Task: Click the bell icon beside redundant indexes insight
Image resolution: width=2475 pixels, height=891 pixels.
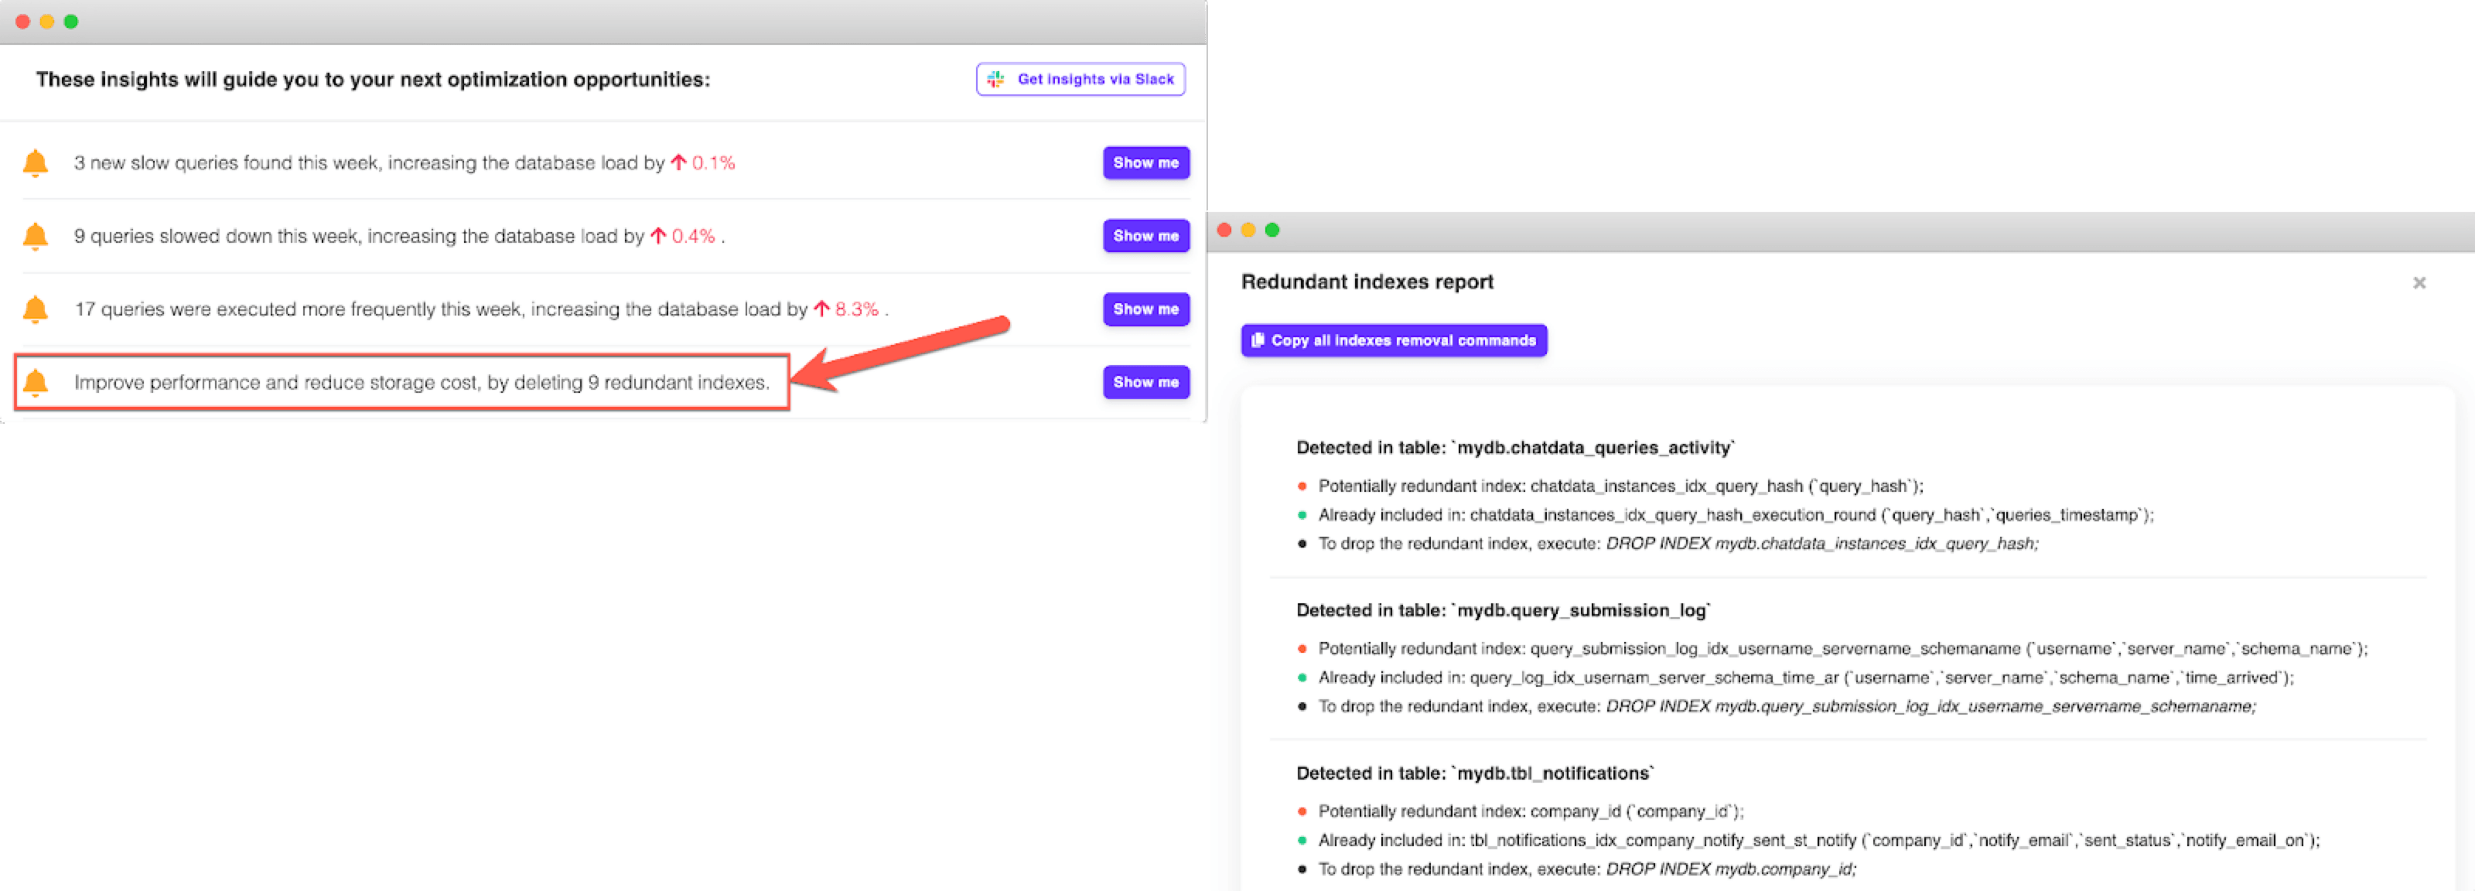Action: tap(36, 383)
